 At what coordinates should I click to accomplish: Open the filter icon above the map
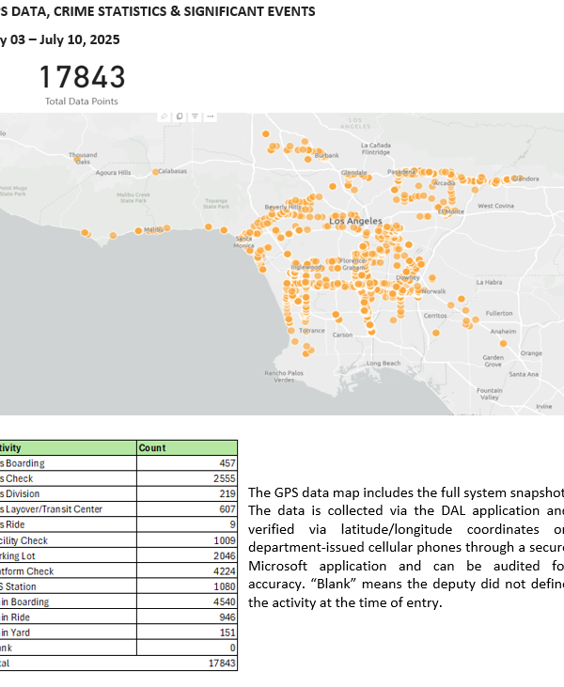[x=194, y=117]
